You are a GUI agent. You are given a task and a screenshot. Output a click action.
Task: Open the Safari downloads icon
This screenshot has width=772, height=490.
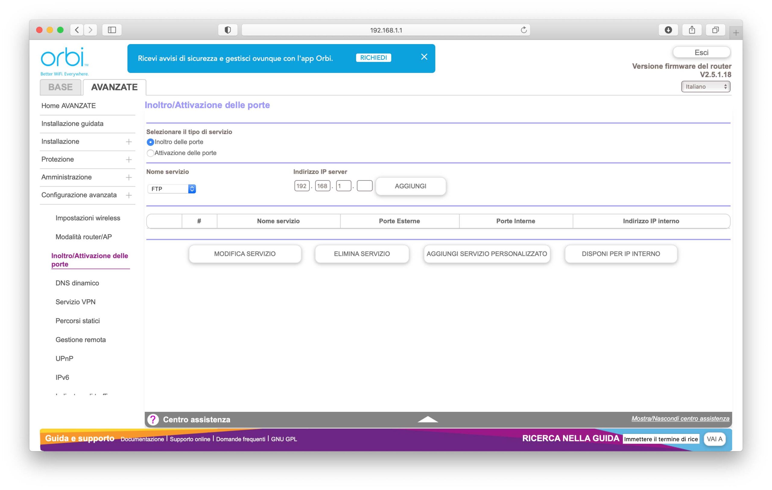[668, 30]
